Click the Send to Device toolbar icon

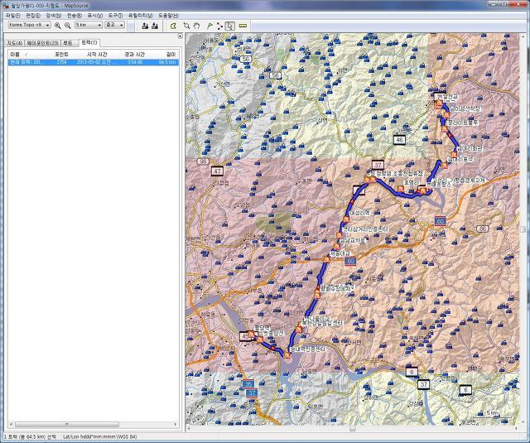145,26
